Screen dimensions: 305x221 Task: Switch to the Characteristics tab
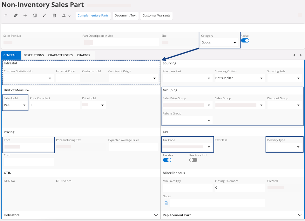[x=60, y=55]
